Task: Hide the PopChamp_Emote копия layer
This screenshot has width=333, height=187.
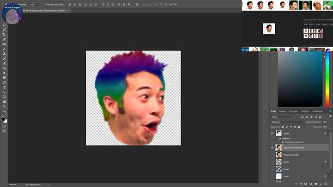Action: [x=273, y=148]
